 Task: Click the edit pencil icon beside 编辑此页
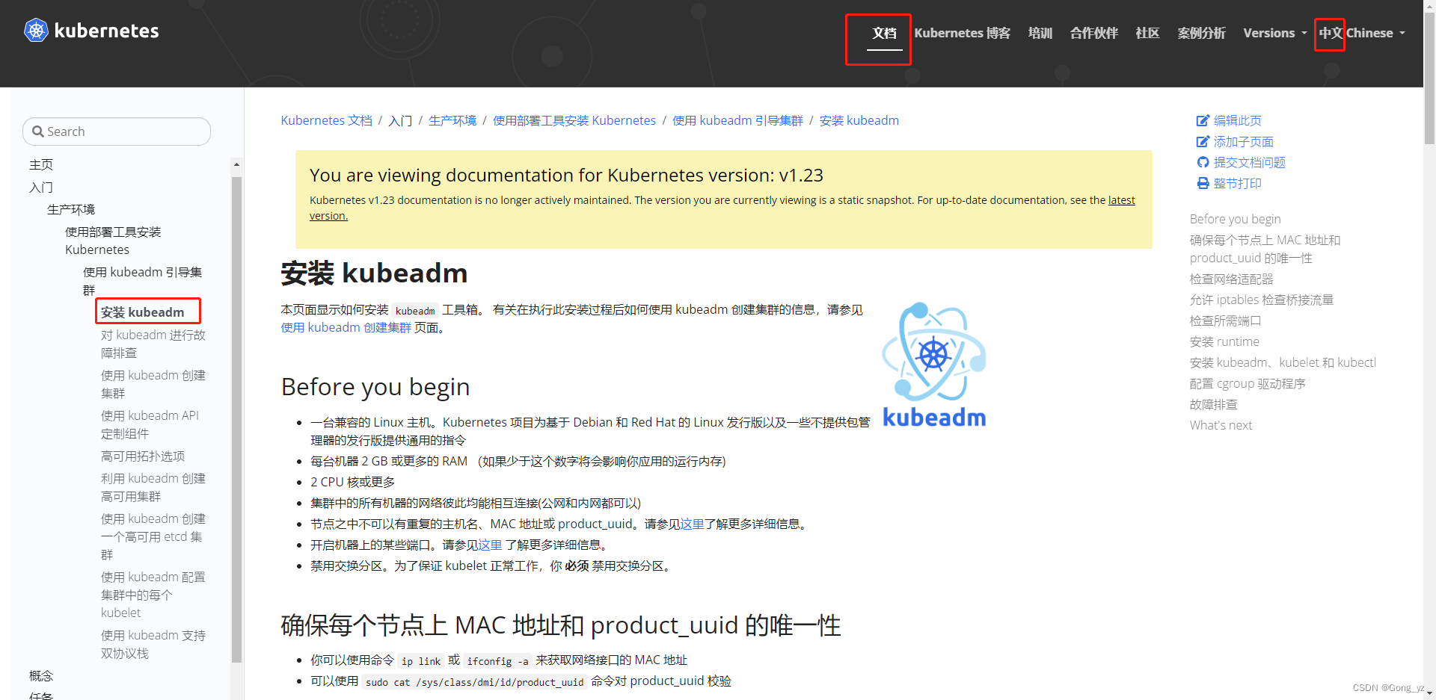pyautogui.click(x=1203, y=120)
